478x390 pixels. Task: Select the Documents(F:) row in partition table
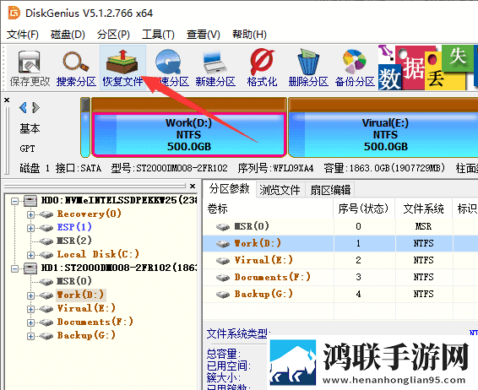click(x=340, y=277)
